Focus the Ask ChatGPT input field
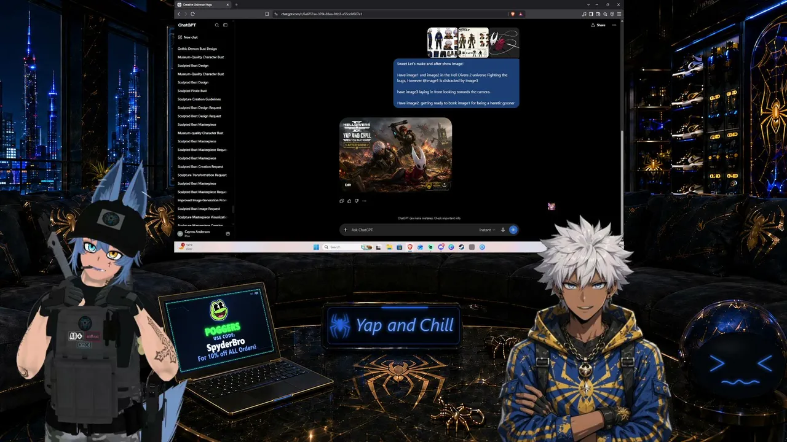787x442 pixels. (413, 230)
